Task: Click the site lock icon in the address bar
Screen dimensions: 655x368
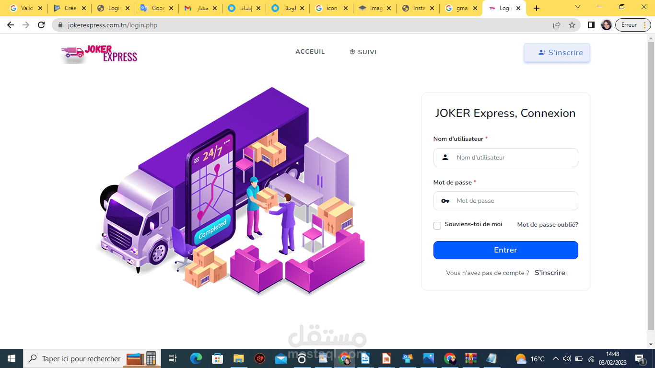Action: point(60,25)
